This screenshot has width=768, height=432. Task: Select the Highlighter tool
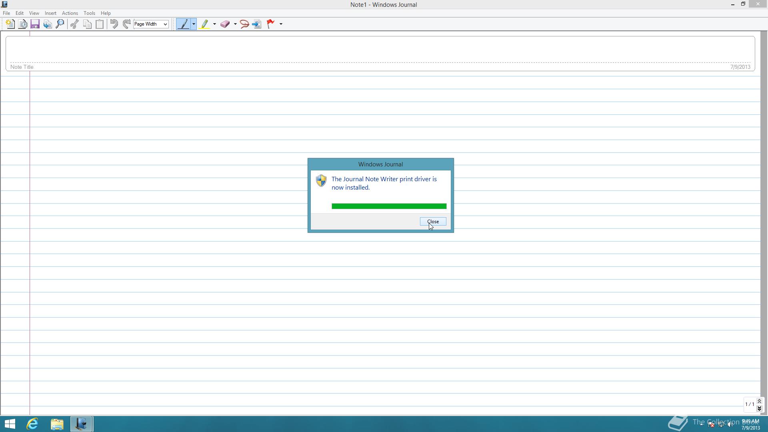click(204, 24)
